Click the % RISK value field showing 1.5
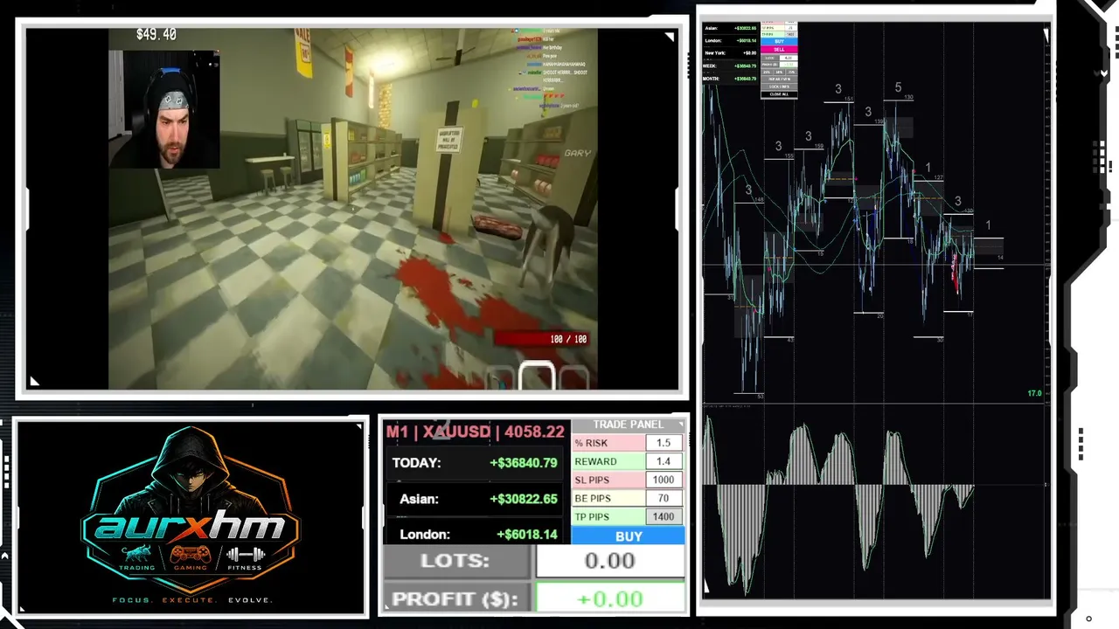This screenshot has width=1119, height=629. click(x=664, y=443)
